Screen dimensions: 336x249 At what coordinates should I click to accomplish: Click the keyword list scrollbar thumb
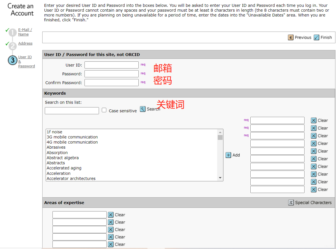click(220, 138)
